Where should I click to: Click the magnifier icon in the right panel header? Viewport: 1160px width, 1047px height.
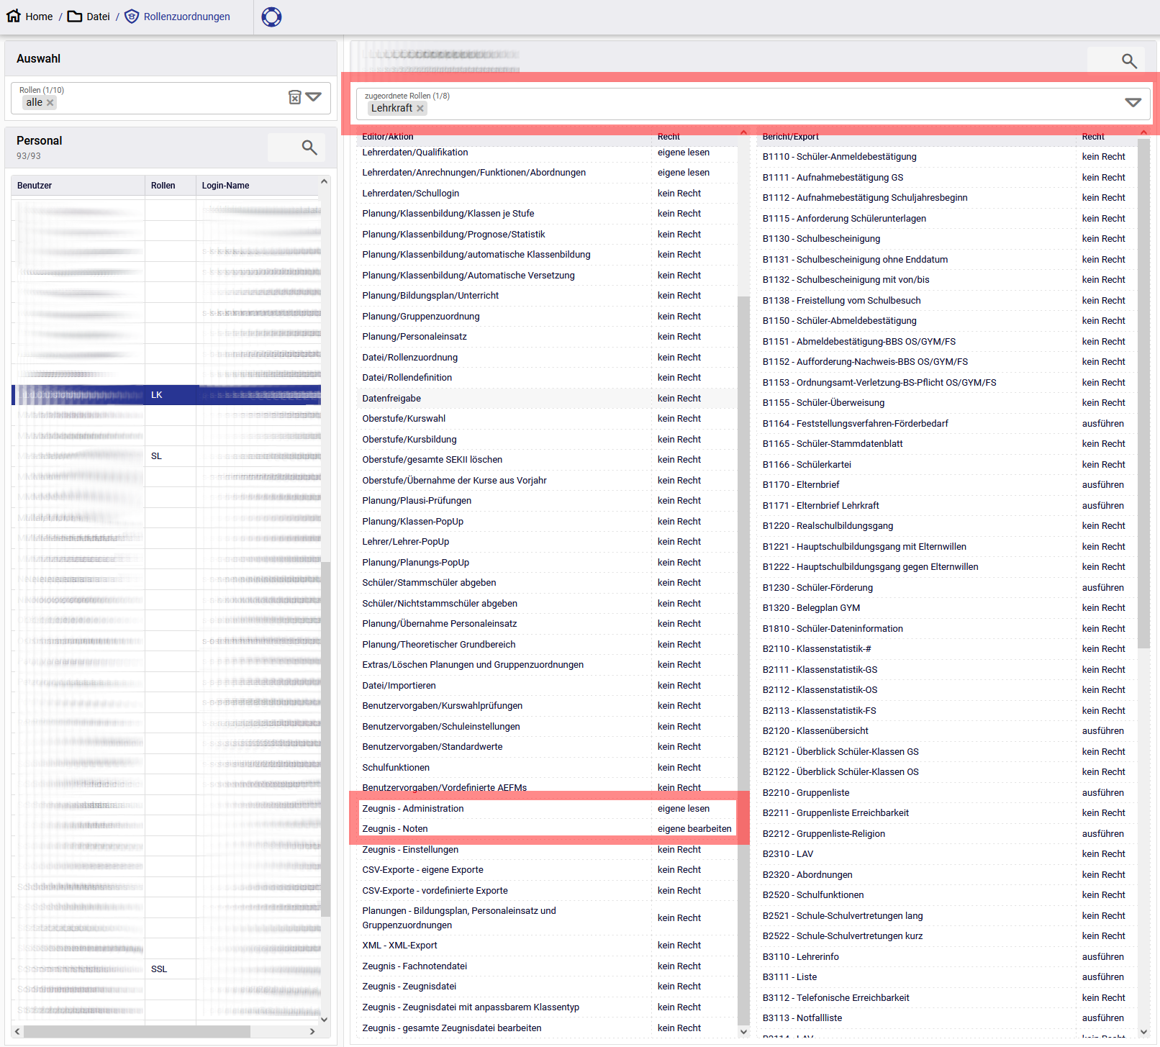coord(1129,61)
